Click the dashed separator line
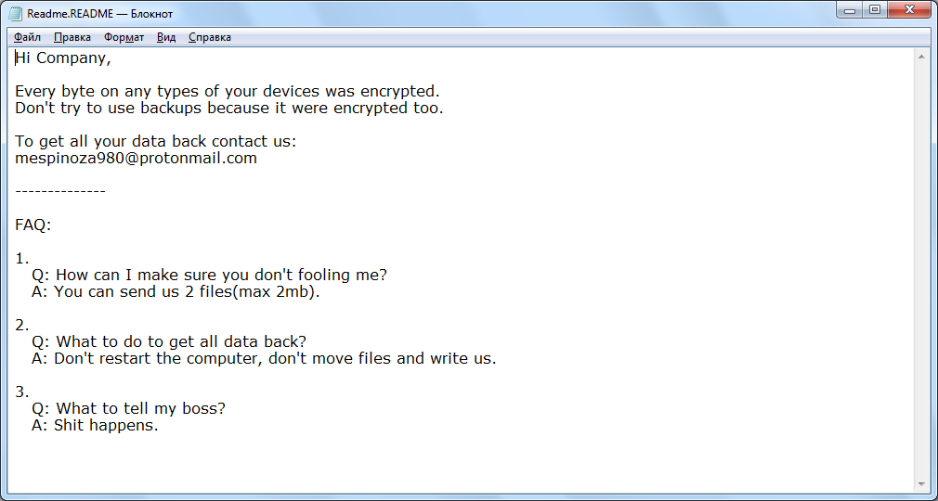938x501 pixels. [59, 191]
